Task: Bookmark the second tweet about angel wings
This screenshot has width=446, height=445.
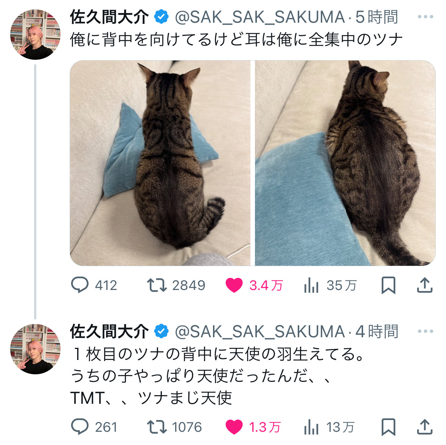Action: tap(388, 427)
